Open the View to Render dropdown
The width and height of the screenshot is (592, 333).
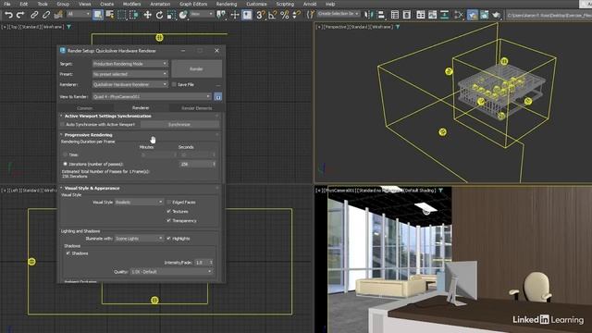(x=152, y=96)
